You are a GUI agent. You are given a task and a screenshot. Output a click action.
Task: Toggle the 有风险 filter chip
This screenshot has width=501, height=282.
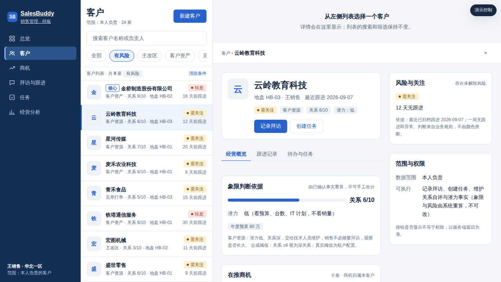(x=122, y=56)
